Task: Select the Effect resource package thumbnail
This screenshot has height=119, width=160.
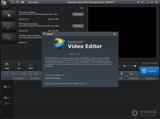Action: point(9,27)
